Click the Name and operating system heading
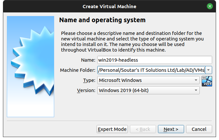 click(102, 20)
